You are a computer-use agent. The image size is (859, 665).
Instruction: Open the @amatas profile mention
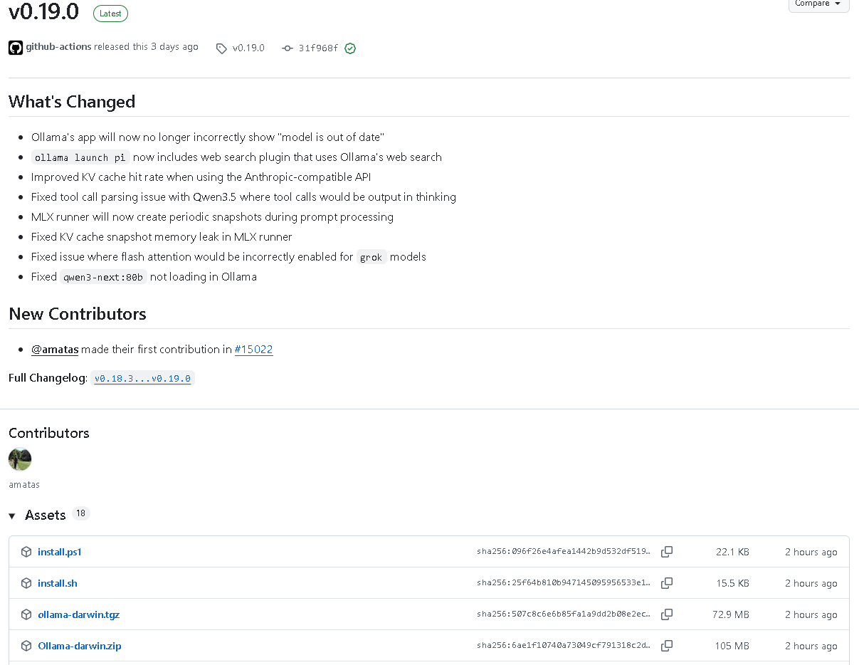coord(55,350)
